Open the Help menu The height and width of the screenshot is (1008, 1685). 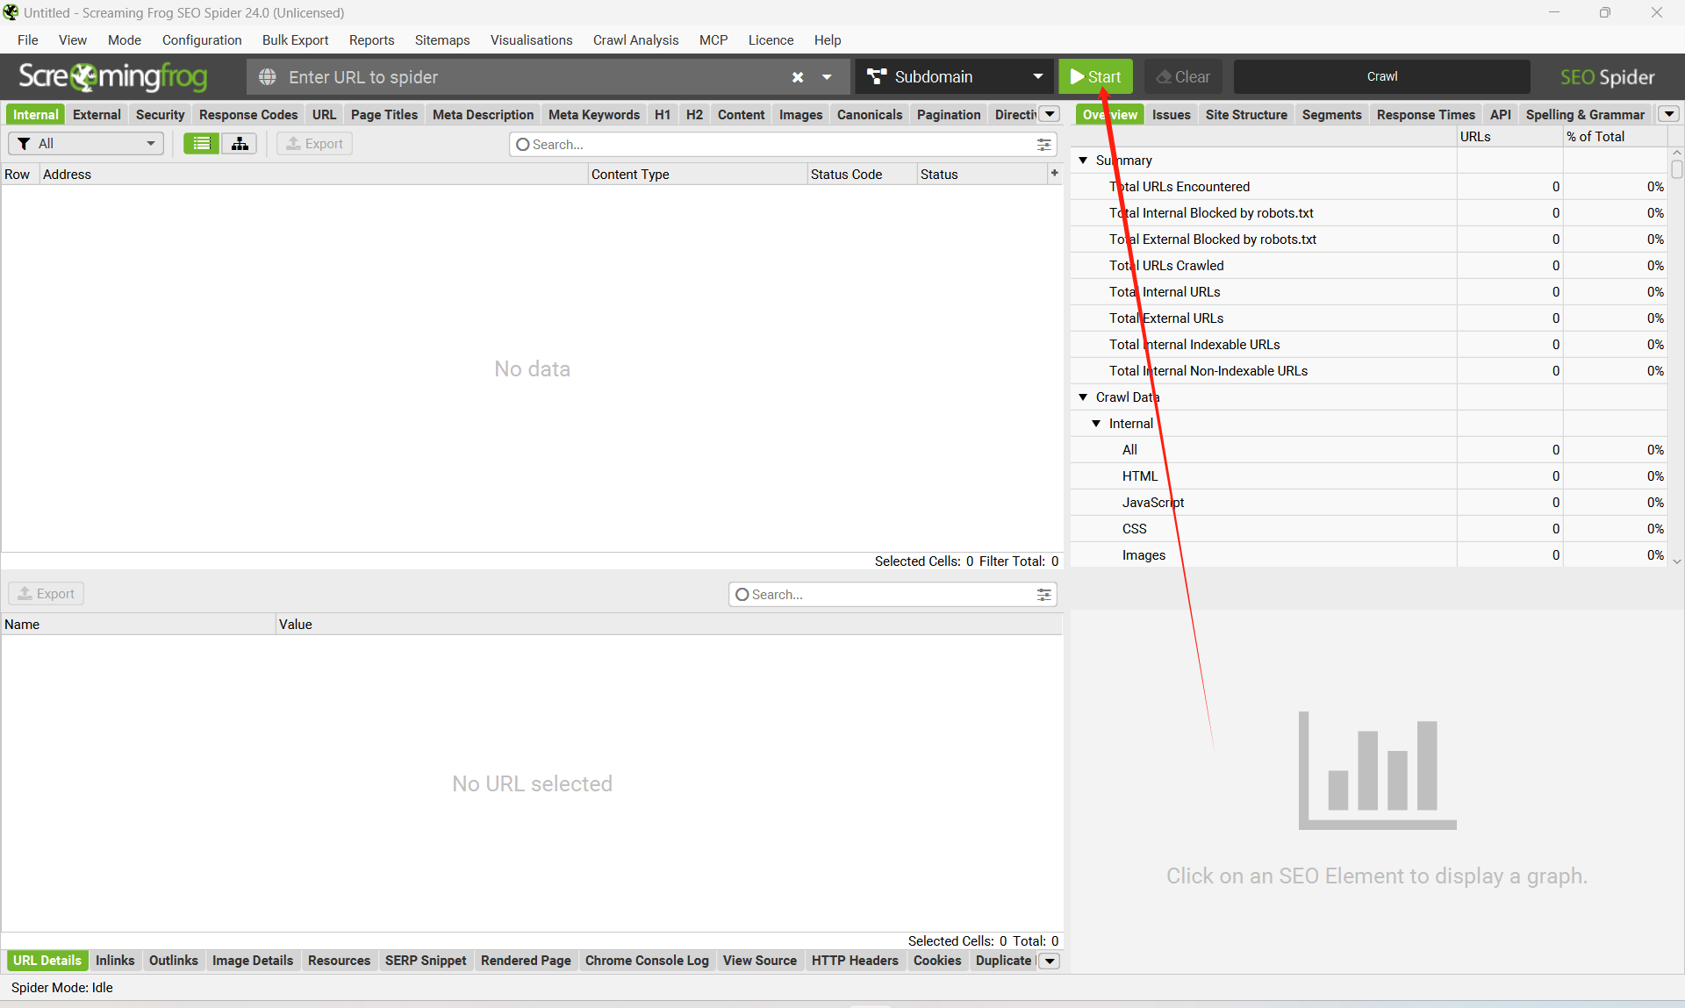coord(827,40)
